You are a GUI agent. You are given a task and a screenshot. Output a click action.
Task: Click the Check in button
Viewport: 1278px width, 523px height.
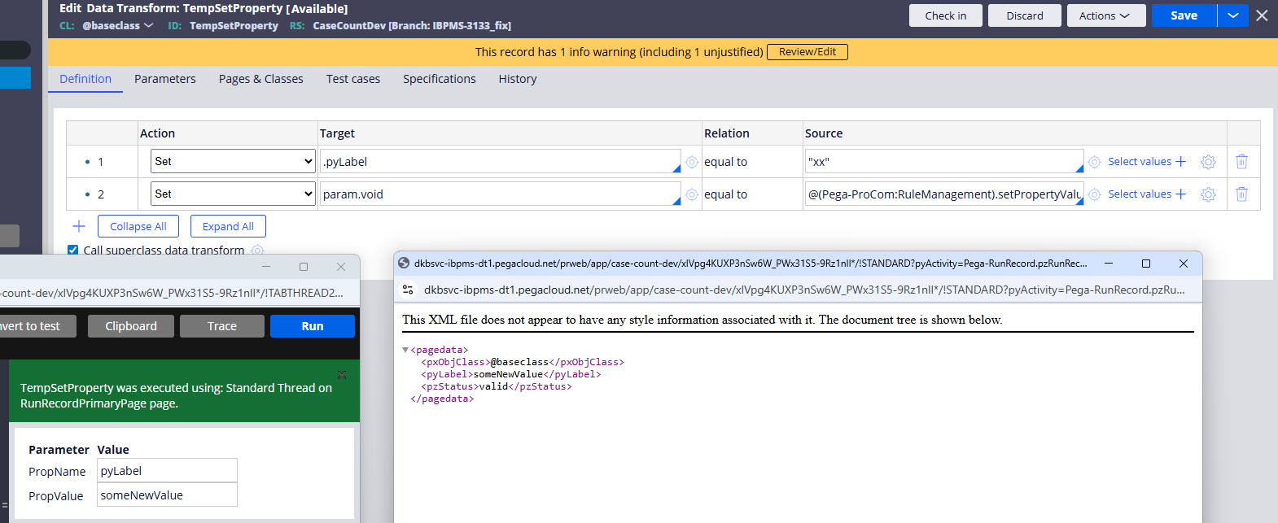[x=945, y=15]
